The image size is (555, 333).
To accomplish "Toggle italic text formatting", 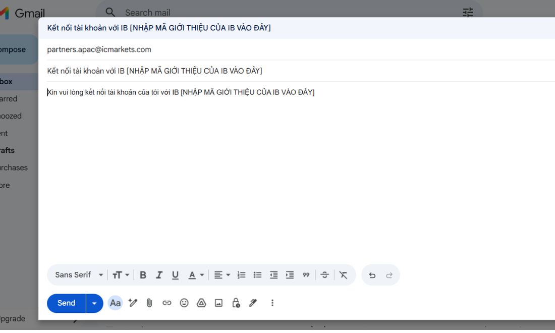I will pos(159,275).
